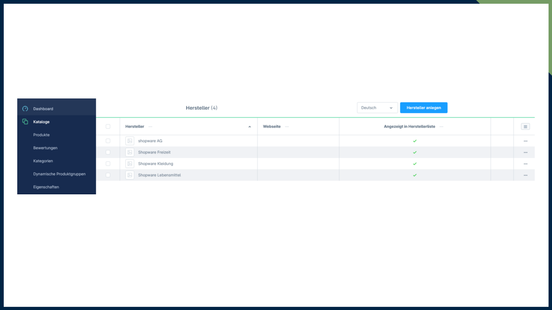Click the shopware AG image placeholder
This screenshot has height=310, width=552.
click(130, 141)
